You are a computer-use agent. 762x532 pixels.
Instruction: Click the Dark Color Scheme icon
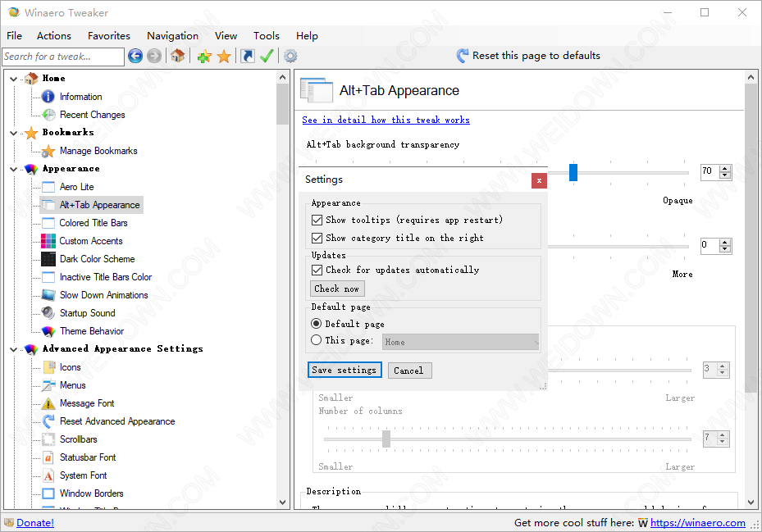(48, 259)
